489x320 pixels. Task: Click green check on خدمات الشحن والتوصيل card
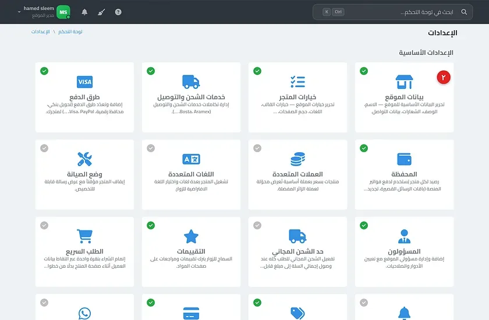[151, 71]
